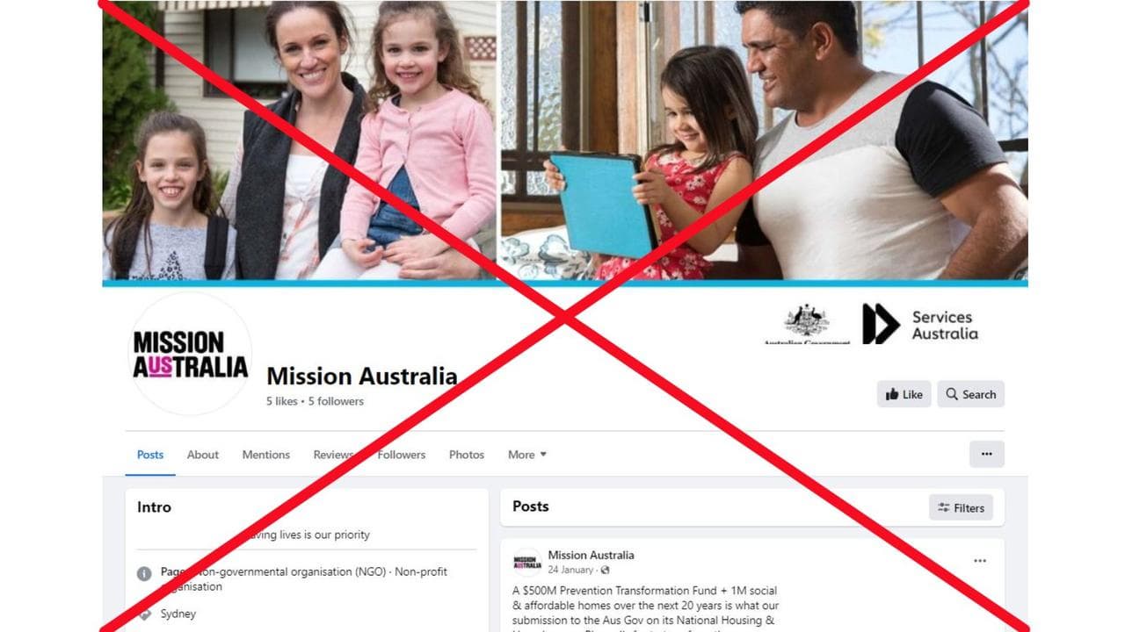
Task: Open the Photos tab
Action: point(467,455)
